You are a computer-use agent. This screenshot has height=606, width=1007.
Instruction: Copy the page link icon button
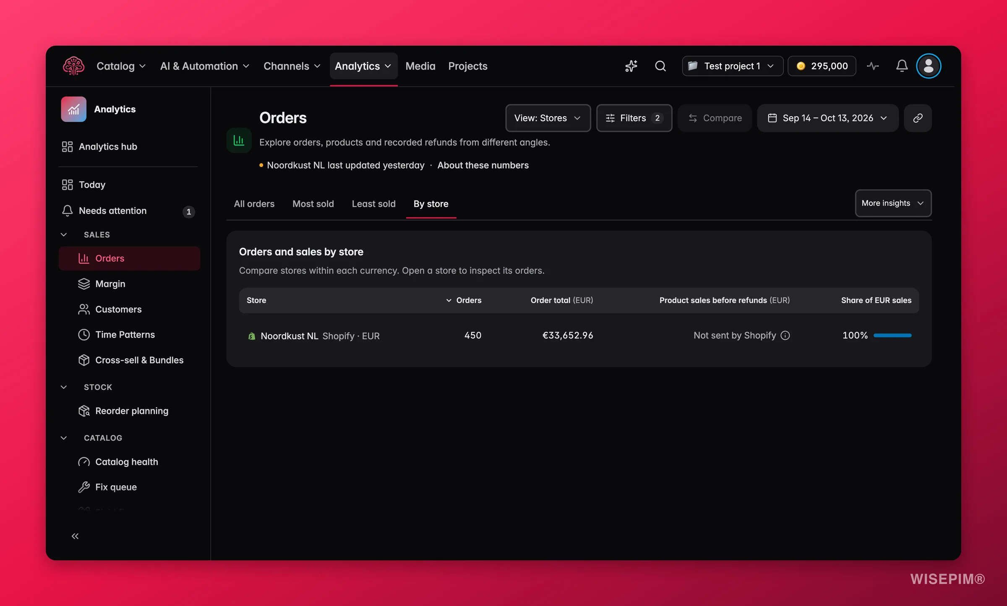coord(918,118)
